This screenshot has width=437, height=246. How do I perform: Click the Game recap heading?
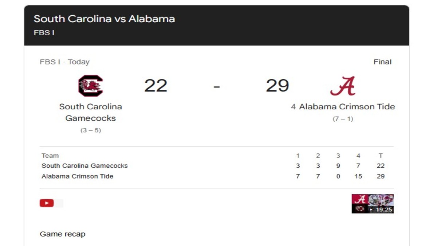pyautogui.click(x=62, y=234)
